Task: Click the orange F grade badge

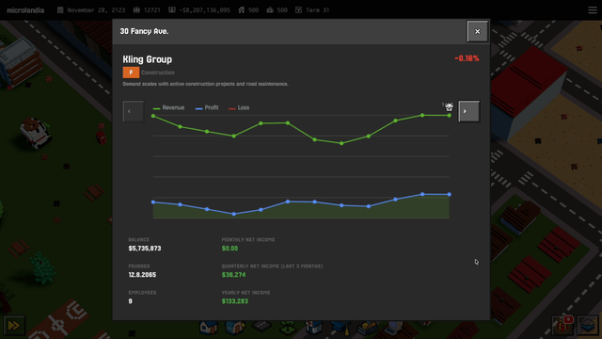Action: click(131, 73)
